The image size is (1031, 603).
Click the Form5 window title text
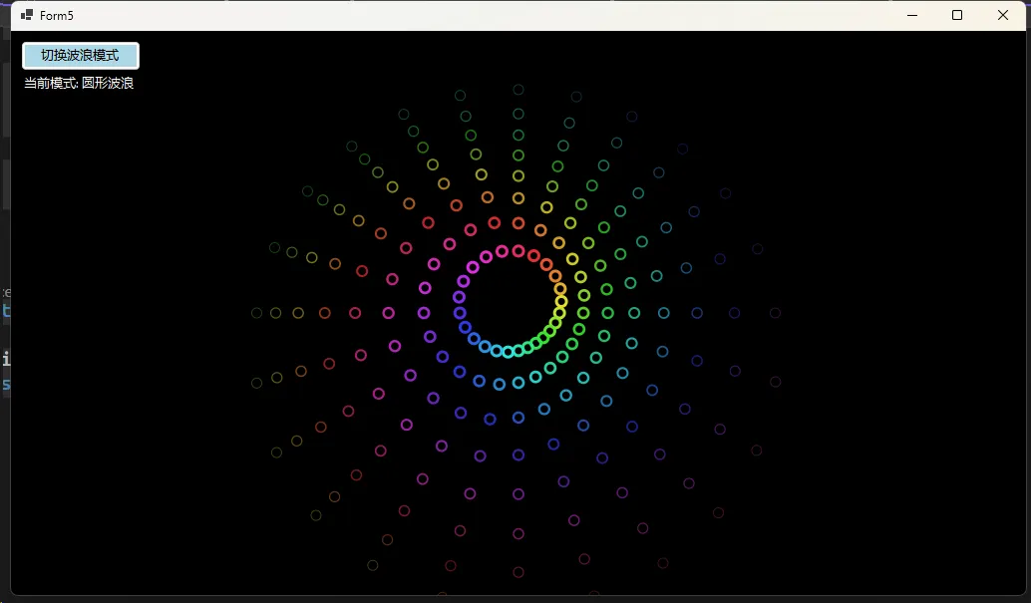[x=57, y=16]
